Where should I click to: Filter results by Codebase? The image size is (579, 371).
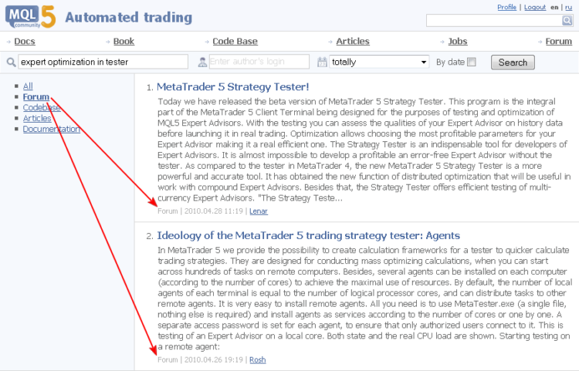(x=42, y=107)
